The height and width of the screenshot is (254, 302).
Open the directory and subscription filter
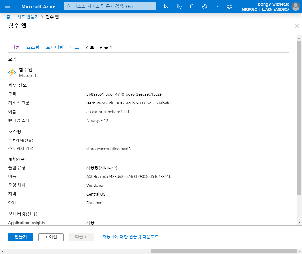click(179, 6)
